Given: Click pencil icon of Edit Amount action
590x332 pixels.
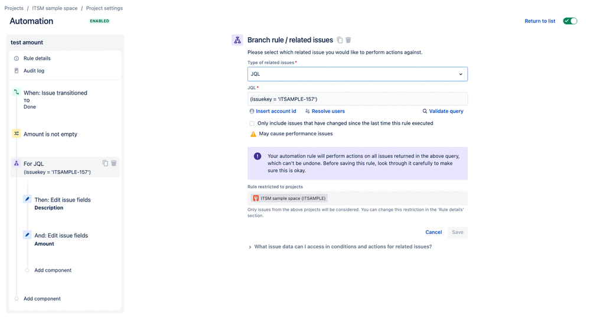Looking at the screenshot, I should [x=27, y=235].
